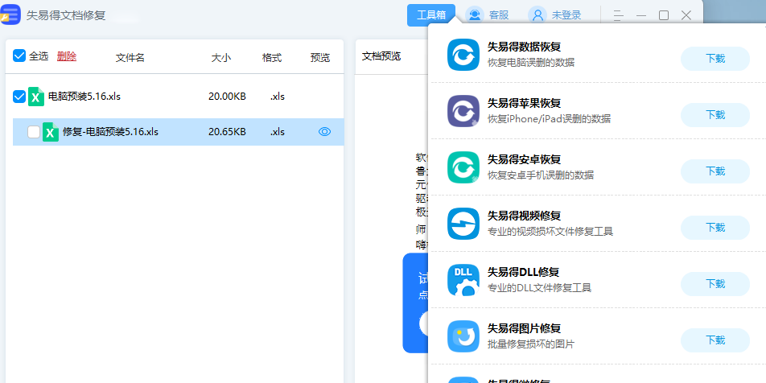Check the 电脑预装5.16.xls file checkbox
766x383 pixels.
pyautogui.click(x=19, y=97)
